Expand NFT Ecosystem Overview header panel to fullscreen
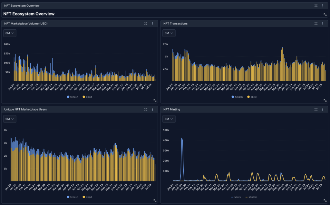The width and height of the screenshot is (330, 205). click(316, 6)
